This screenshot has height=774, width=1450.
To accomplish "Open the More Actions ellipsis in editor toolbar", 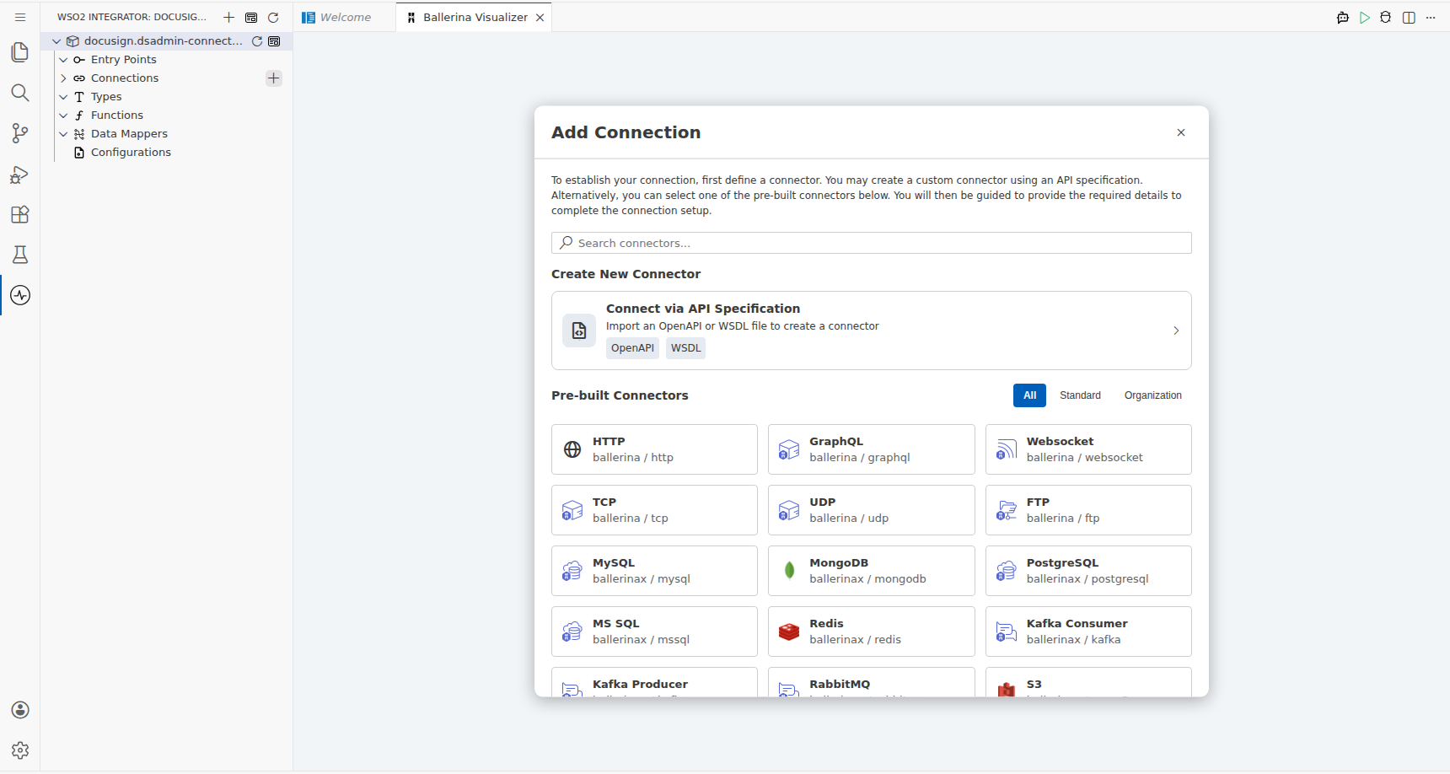I will (1431, 17).
